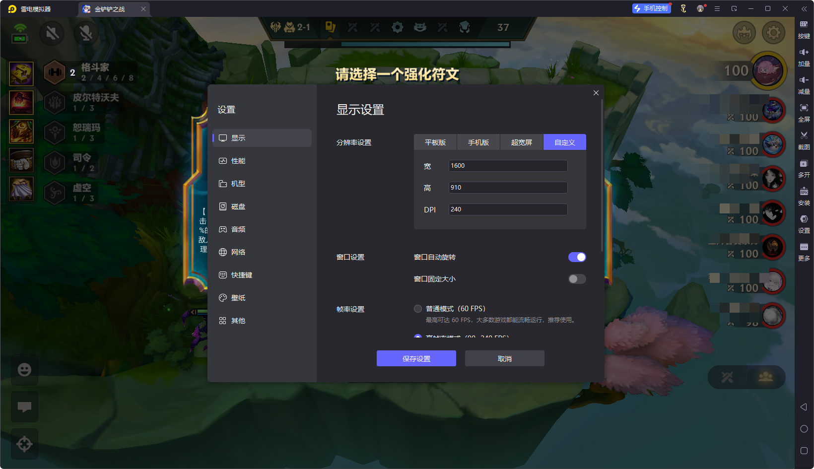Screen dimensions: 814x469
Task: Click the 取消 button
Action: click(x=505, y=358)
